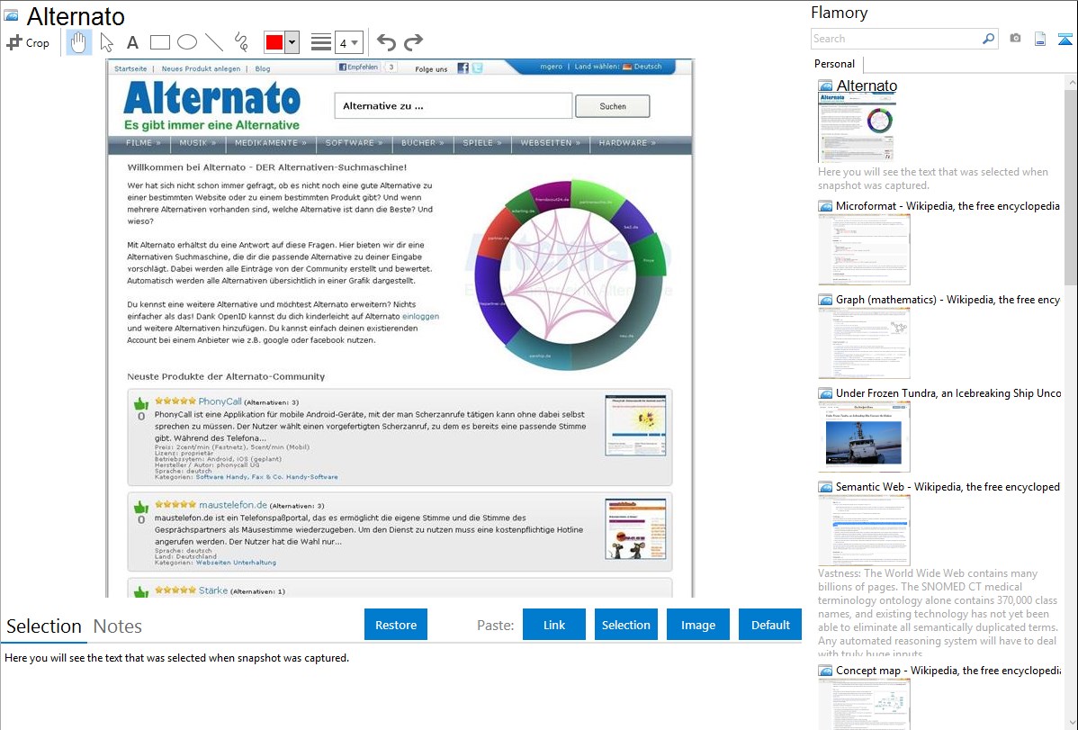This screenshot has width=1078, height=730.
Task: Open the Microformat Wikipedia snapshot title
Action: pyautogui.click(x=948, y=206)
